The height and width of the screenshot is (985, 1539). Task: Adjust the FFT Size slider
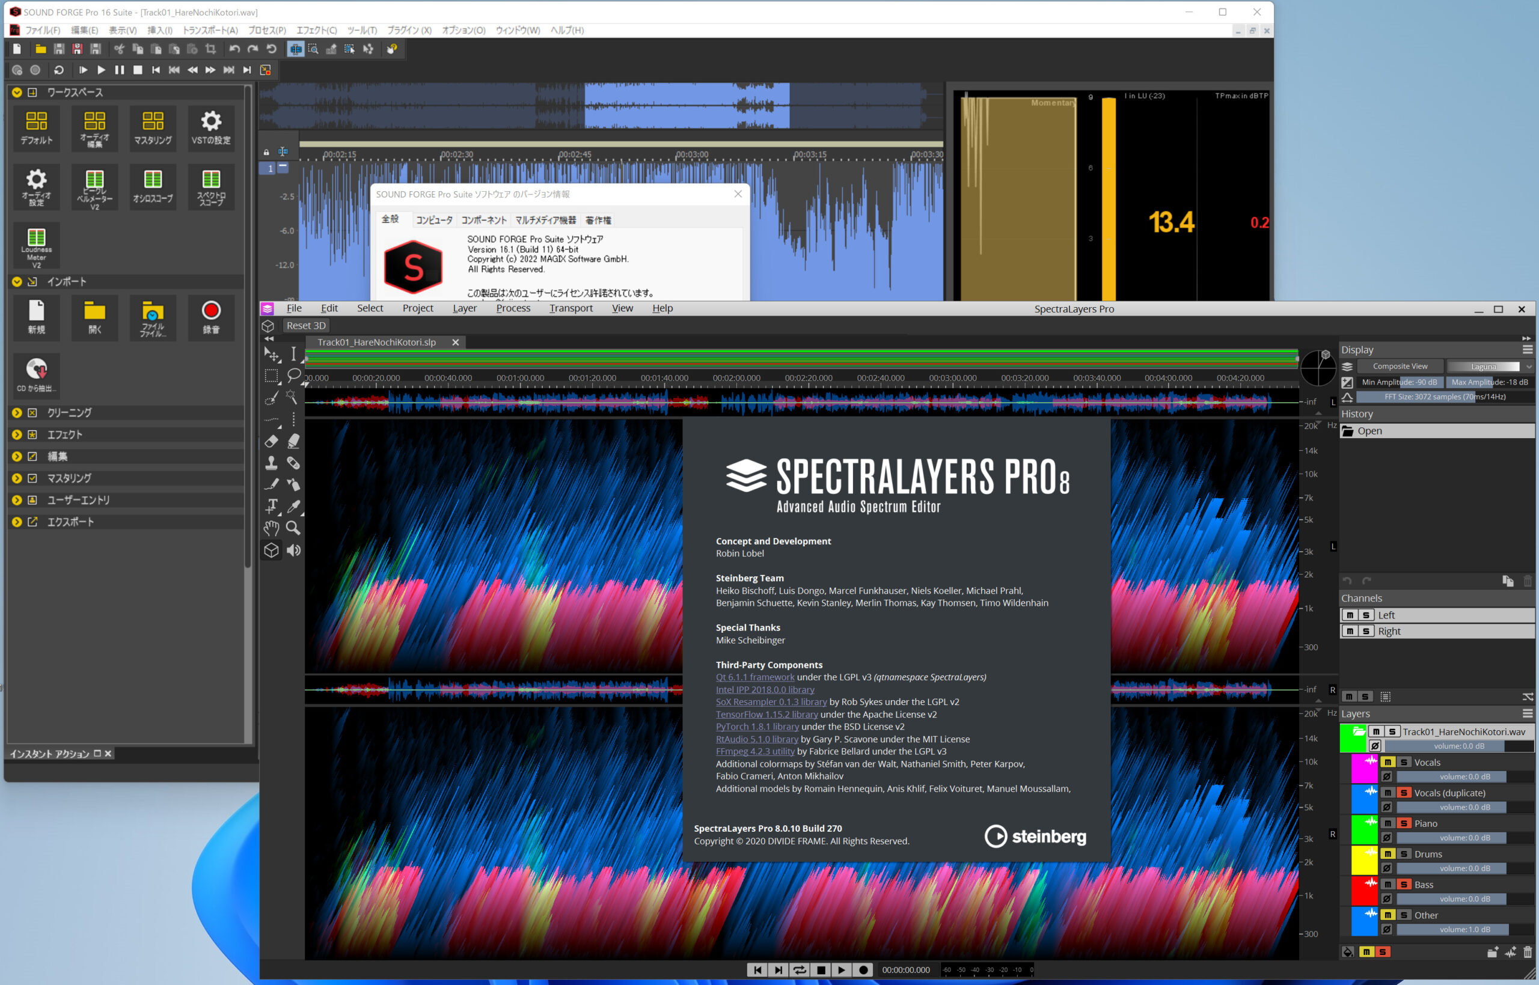1445,397
